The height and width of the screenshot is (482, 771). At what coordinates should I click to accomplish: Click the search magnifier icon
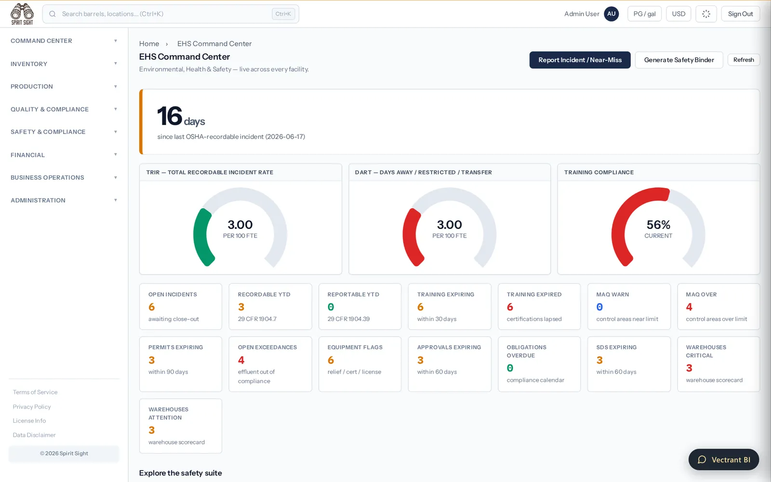coord(53,14)
